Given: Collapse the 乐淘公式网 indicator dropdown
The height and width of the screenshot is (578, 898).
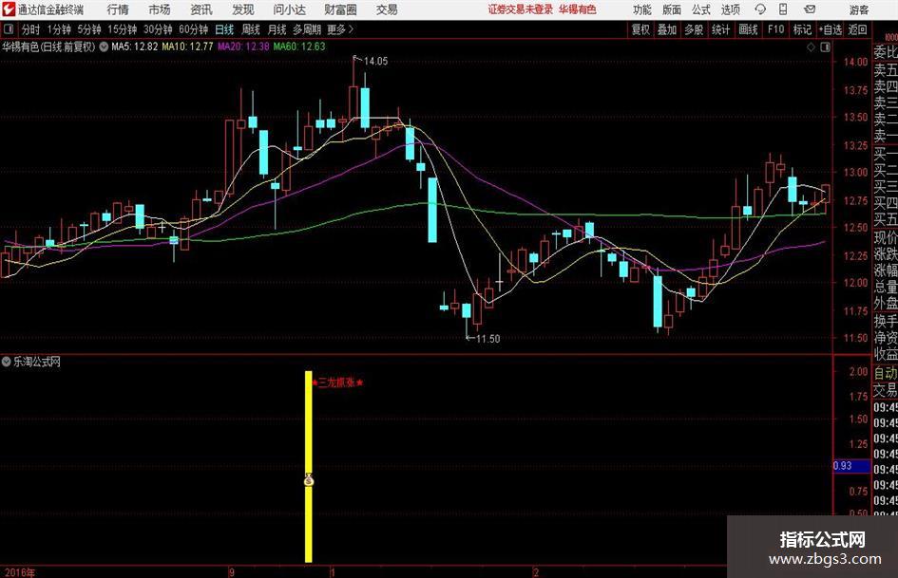Looking at the screenshot, I should tap(7, 362).
